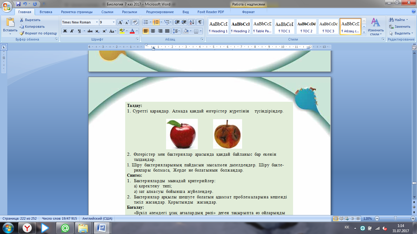Increase the paragraph indent
Image resolution: width=417 pixels, height=234 pixels.
coord(184,22)
